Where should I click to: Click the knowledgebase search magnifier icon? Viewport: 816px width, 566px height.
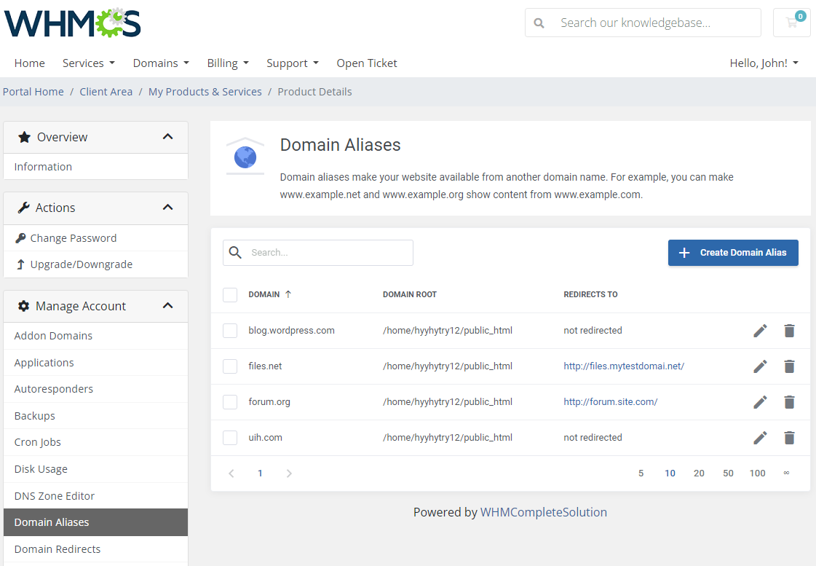[539, 23]
